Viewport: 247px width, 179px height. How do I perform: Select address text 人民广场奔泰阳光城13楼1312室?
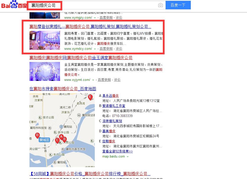pos(136,101)
